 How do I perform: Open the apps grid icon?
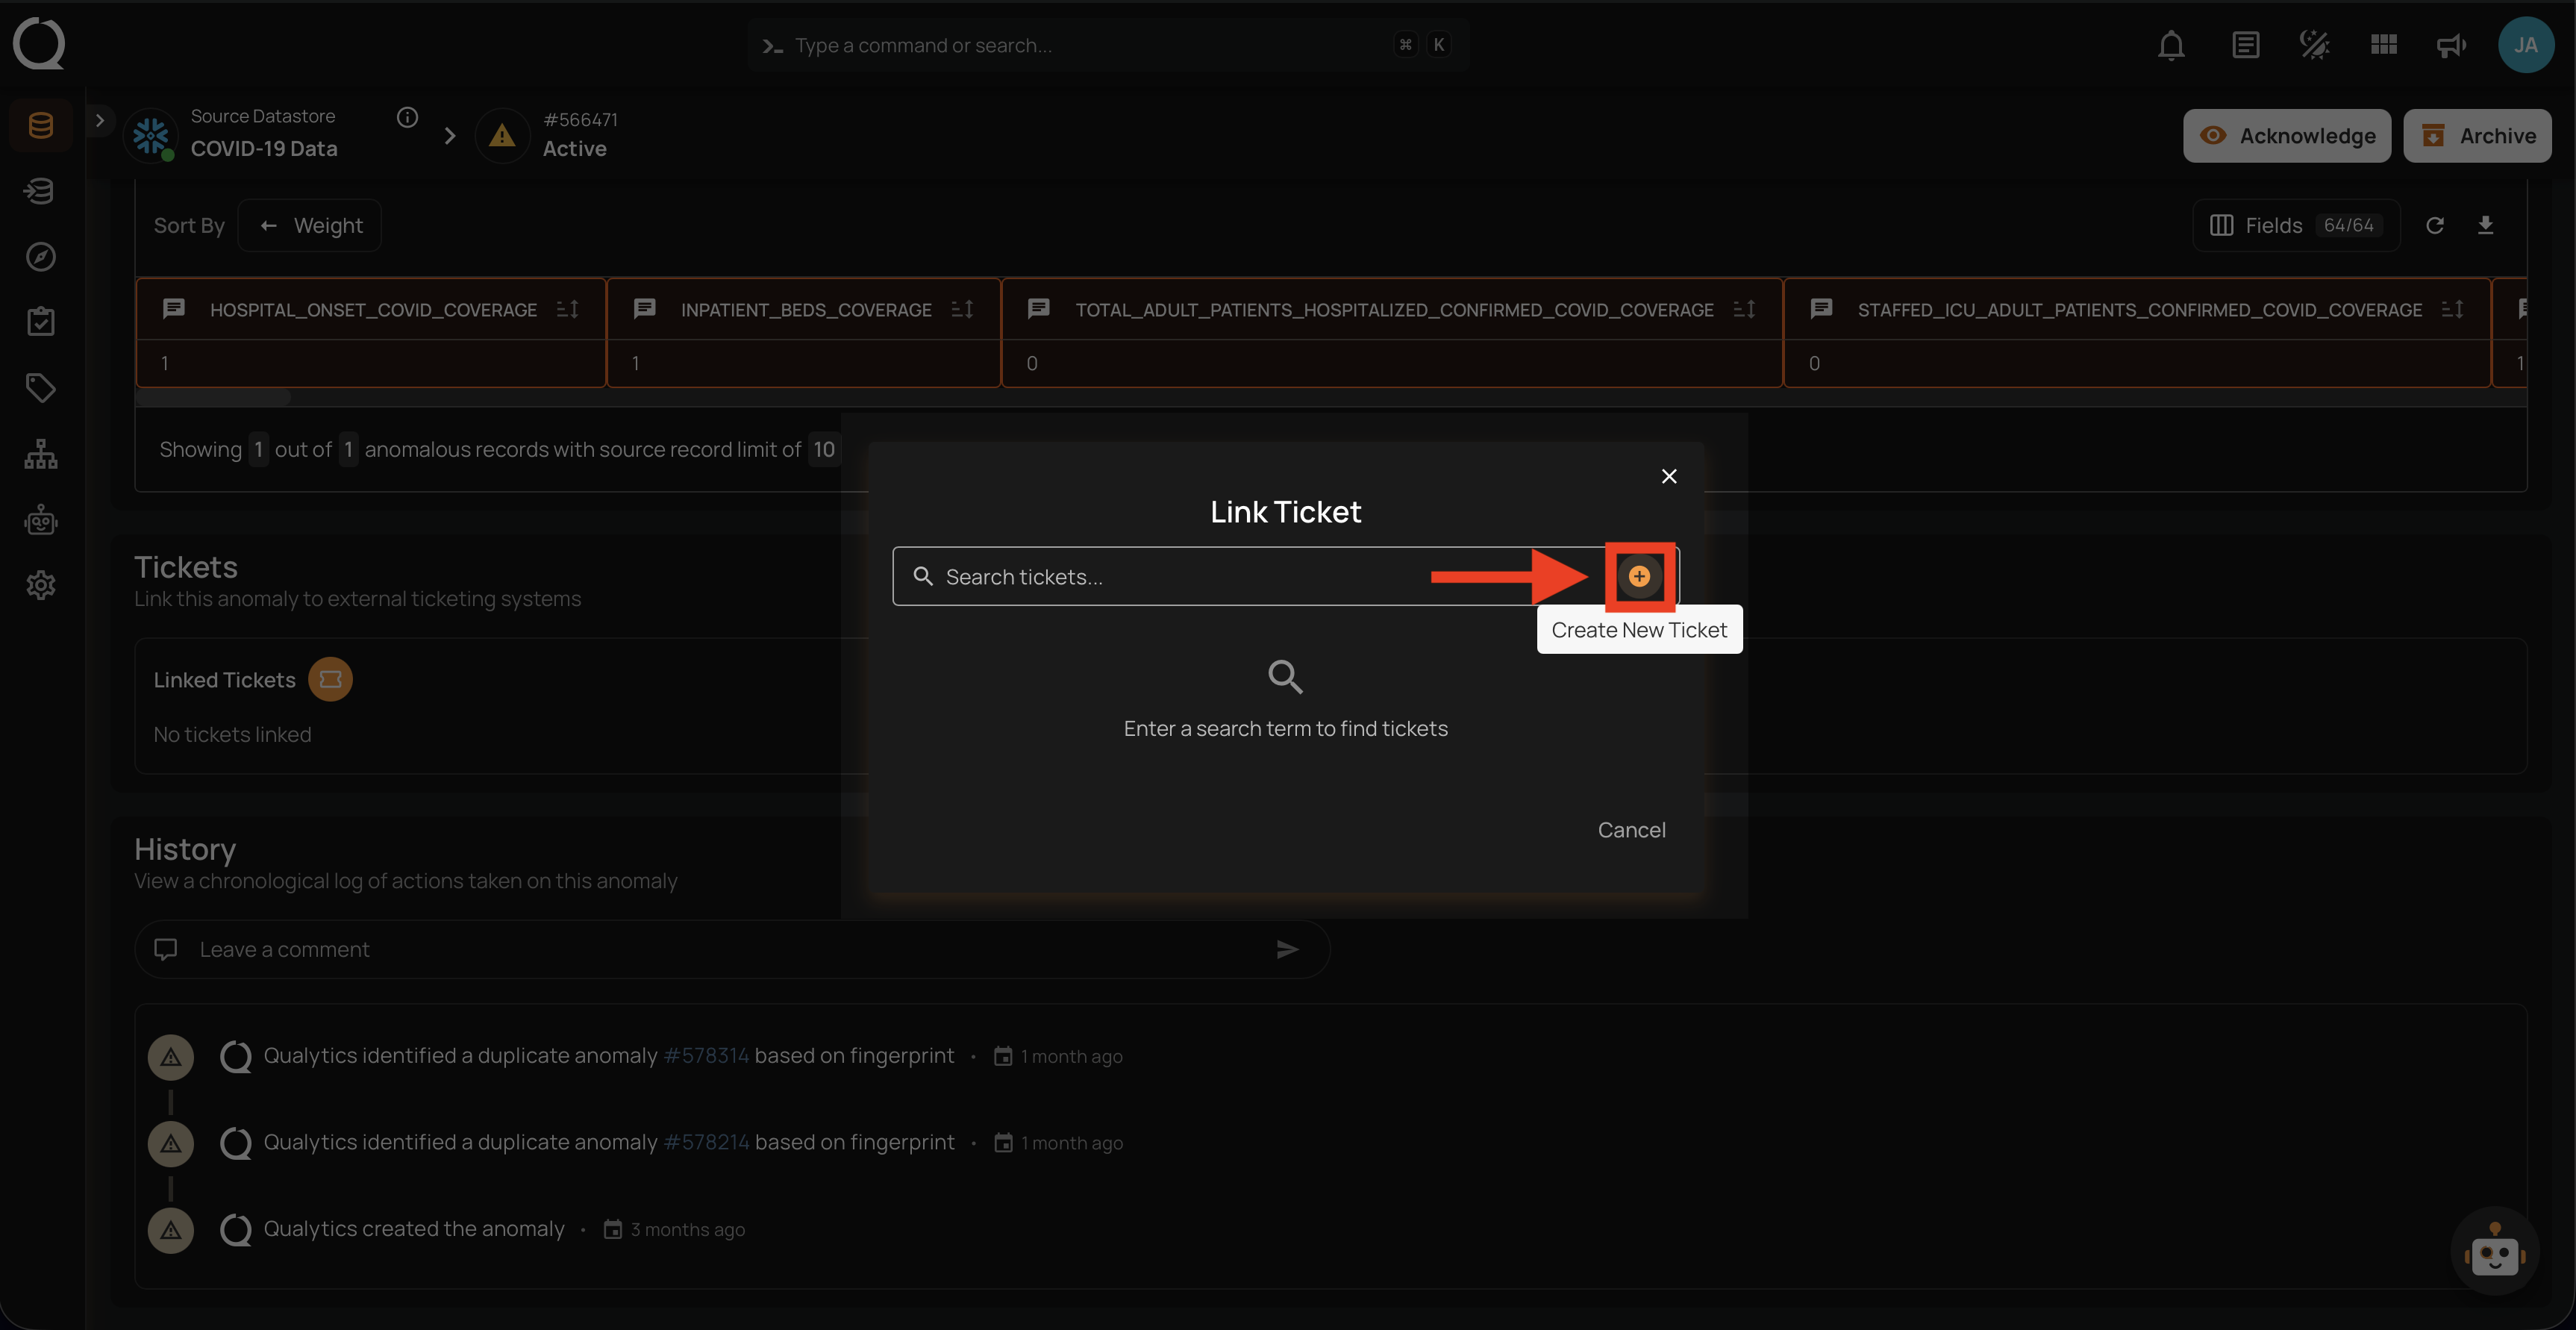click(2384, 45)
